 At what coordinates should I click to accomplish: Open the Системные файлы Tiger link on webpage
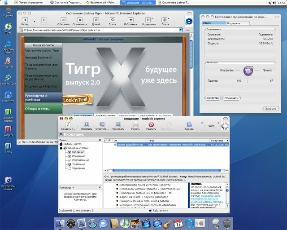[42, 50]
